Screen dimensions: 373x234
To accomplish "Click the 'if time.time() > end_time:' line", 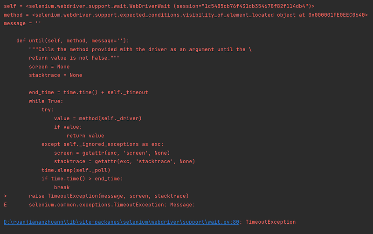I will (x=82, y=179).
